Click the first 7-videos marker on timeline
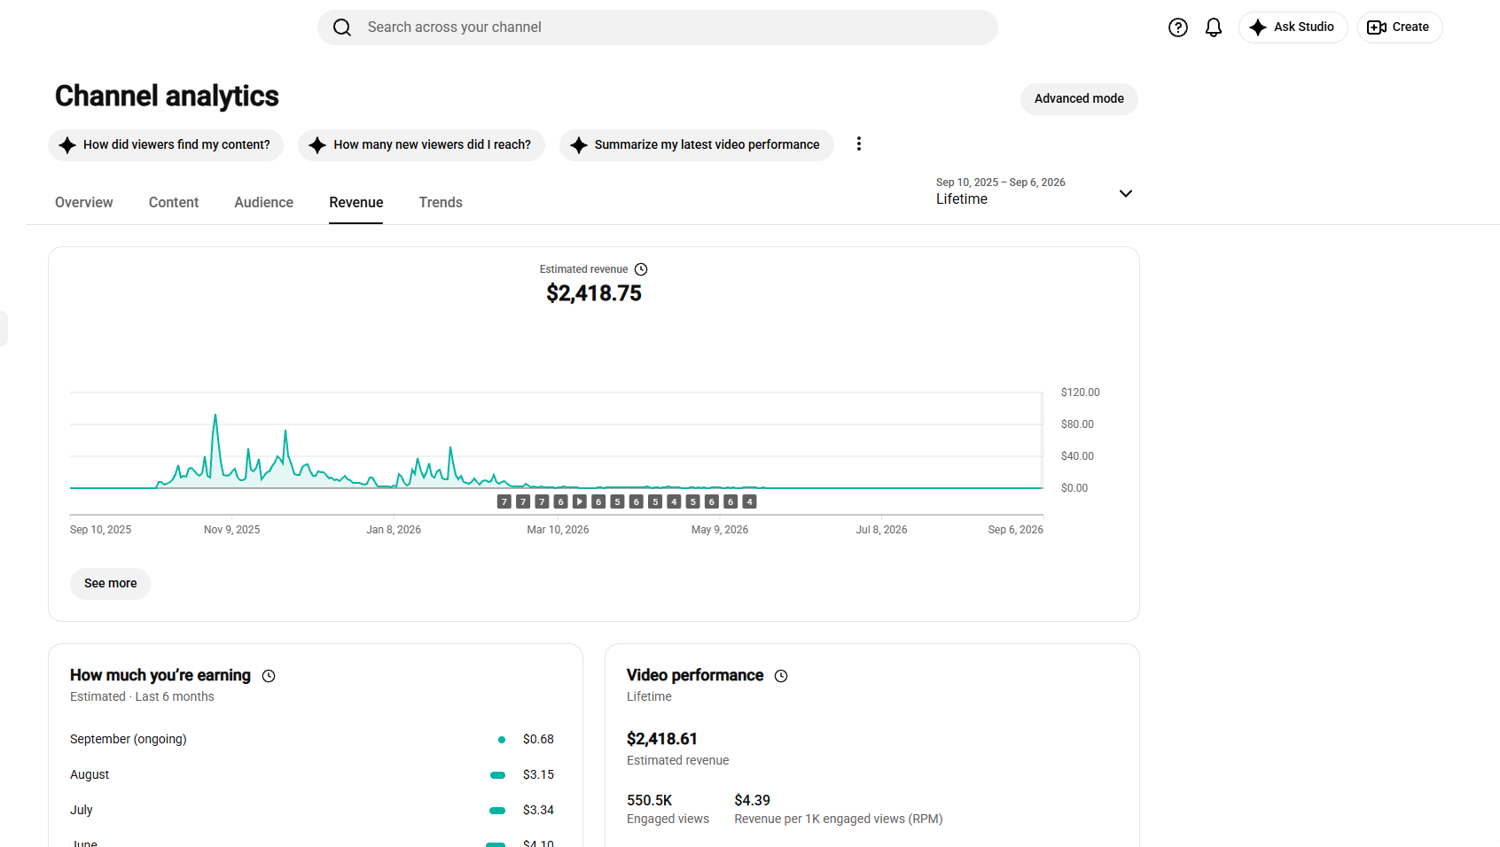Viewport: 1500px width, 847px height. [504, 501]
